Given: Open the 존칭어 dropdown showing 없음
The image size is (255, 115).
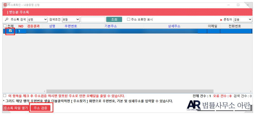Looking at the screenshot, I should [243, 20].
